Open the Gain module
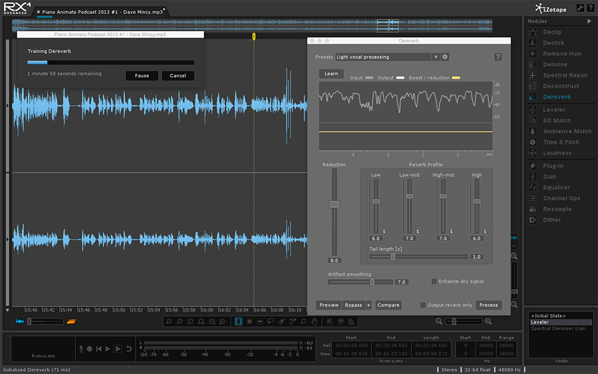598x374 pixels. [550, 177]
